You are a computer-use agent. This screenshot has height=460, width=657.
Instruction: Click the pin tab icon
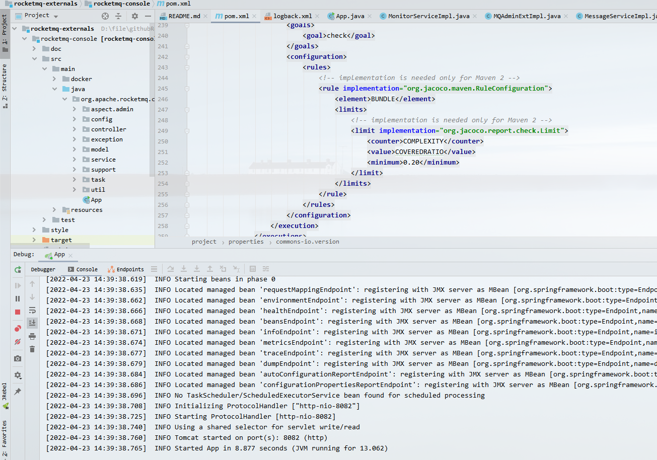18,391
